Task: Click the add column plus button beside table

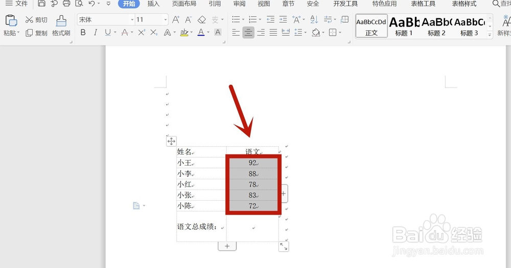Action: 284,194
